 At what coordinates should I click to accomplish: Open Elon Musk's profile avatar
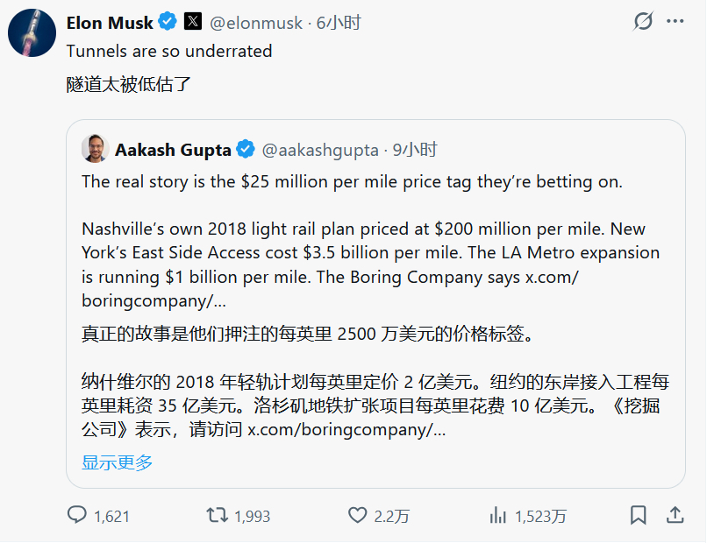pos(32,34)
